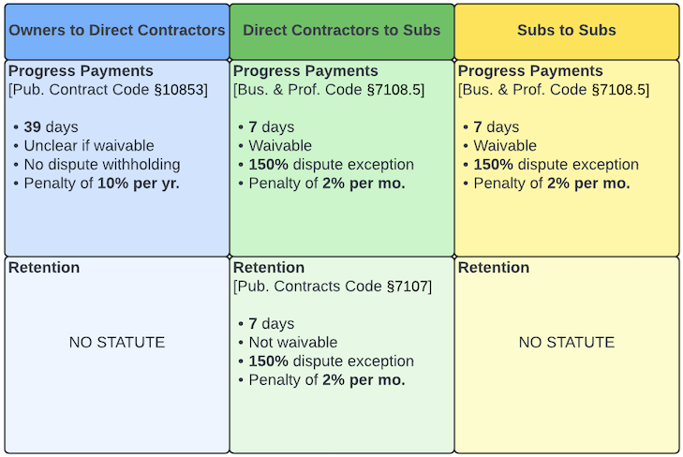
Task: Select the 39 days bullet
Action: click(x=52, y=127)
